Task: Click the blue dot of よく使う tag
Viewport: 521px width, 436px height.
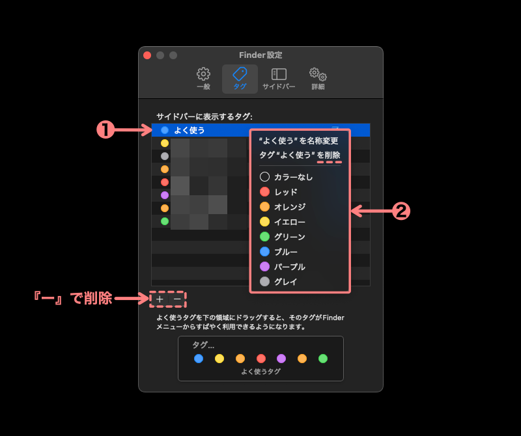Action: [165, 130]
